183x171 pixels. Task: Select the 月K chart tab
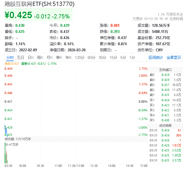point(50,57)
